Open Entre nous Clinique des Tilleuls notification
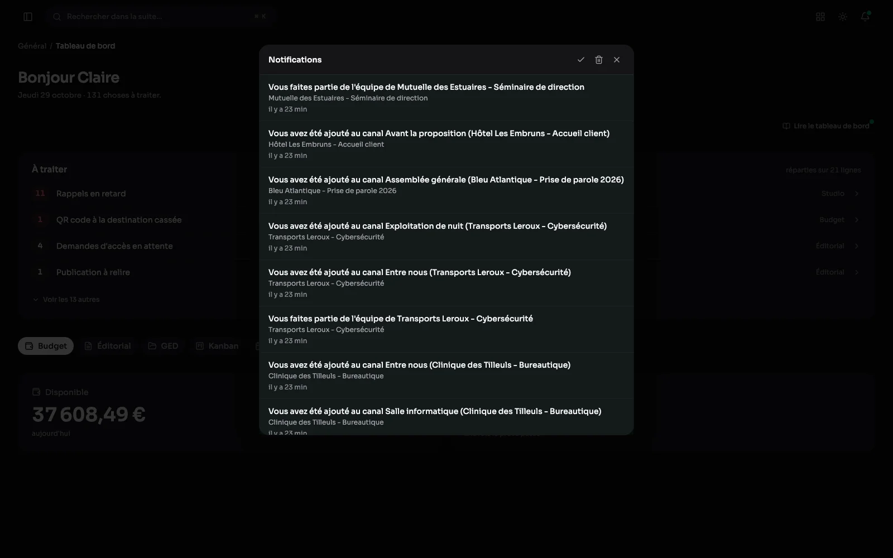Screen dimensions: 893x558 [x=446, y=376]
